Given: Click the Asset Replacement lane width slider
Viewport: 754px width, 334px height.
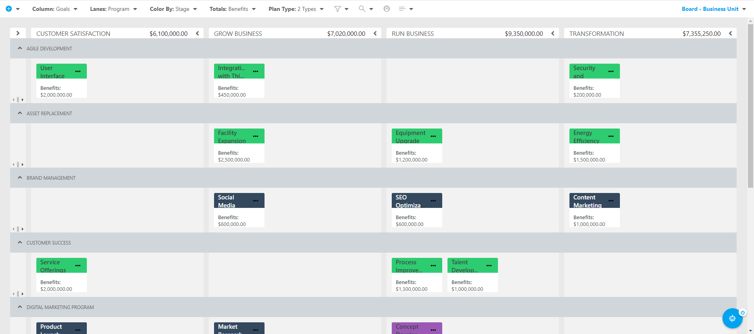Looking at the screenshot, I should click(x=18, y=164).
